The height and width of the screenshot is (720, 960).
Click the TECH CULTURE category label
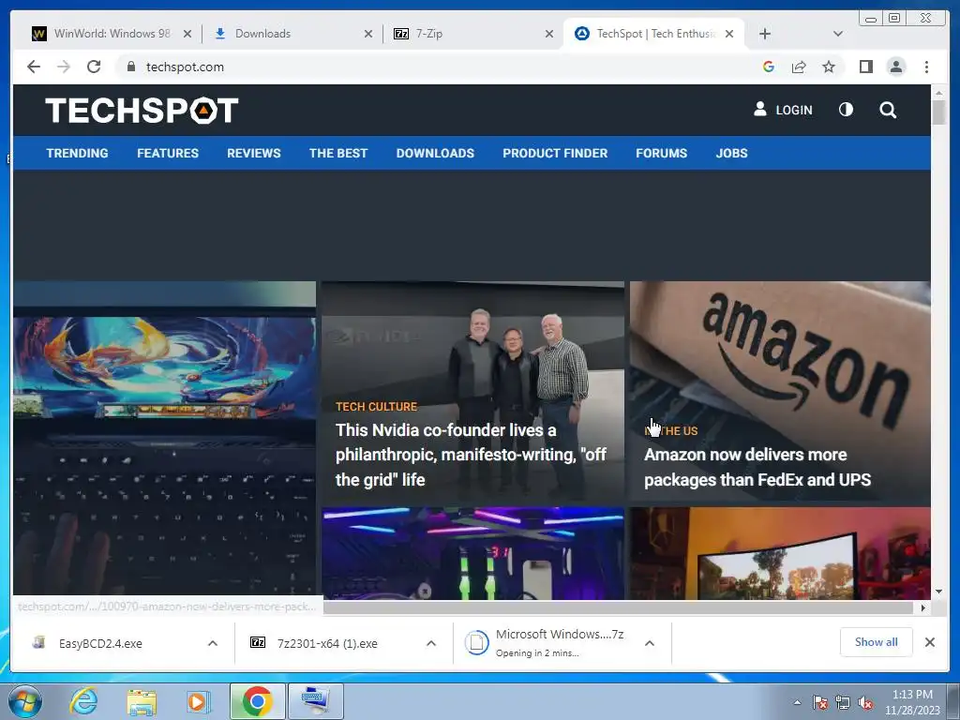pyautogui.click(x=377, y=407)
